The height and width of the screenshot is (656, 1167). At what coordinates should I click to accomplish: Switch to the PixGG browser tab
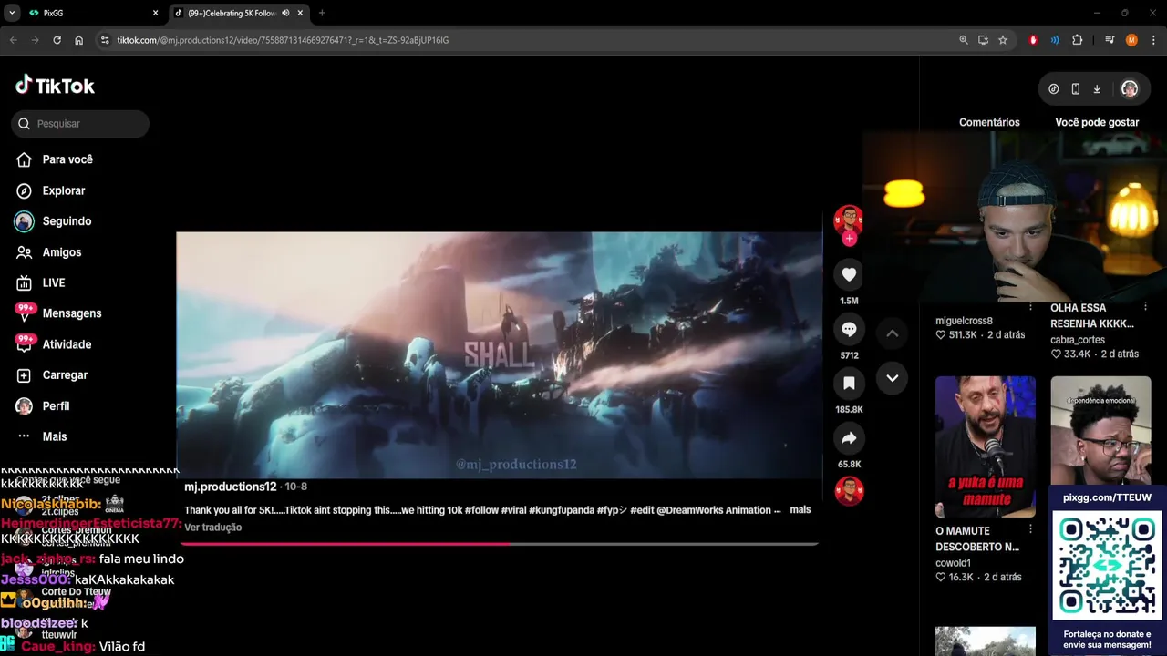[91, 13]
